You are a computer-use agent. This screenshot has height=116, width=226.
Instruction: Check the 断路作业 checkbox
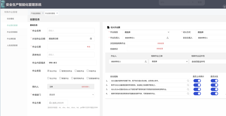(60, 78)
